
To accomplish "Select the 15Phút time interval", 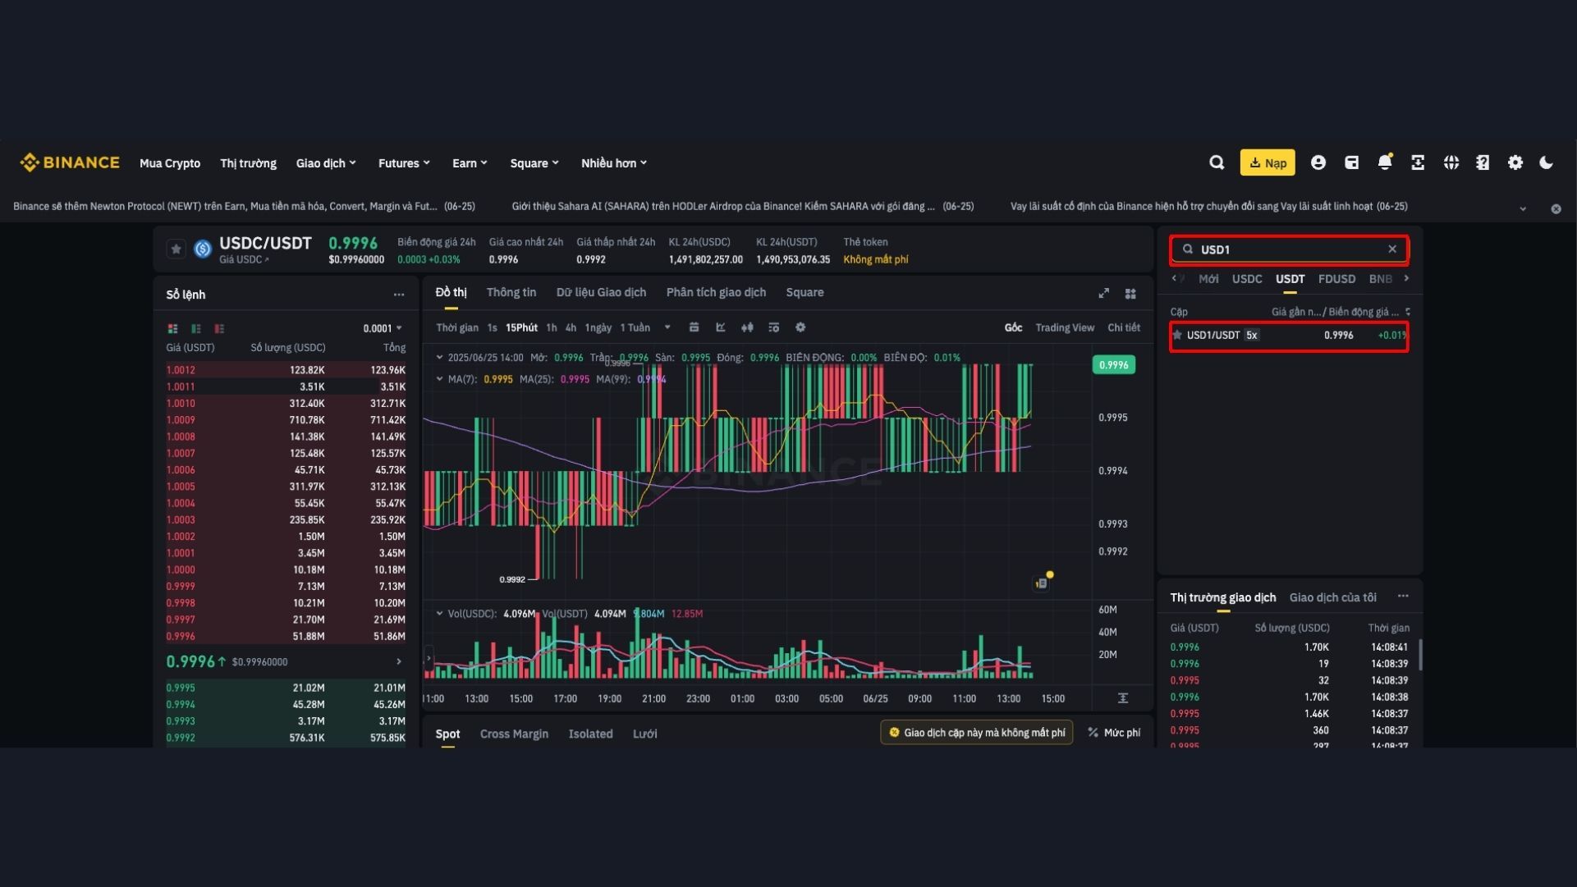I will 521,327.
